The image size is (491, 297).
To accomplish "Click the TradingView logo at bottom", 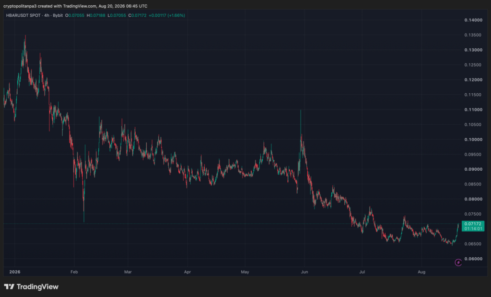I will [31, 286].
